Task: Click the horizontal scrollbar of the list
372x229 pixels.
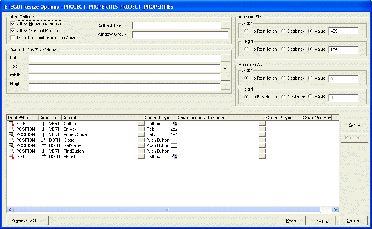Action: 167,210
